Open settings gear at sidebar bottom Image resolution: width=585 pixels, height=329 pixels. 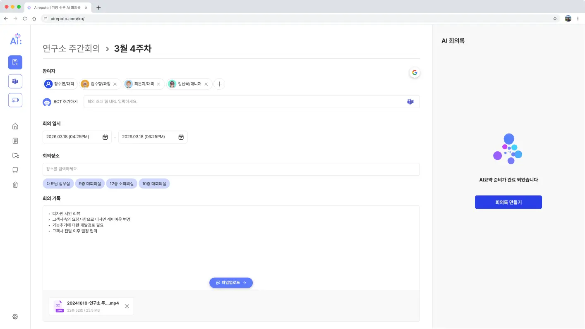[15, 317]
